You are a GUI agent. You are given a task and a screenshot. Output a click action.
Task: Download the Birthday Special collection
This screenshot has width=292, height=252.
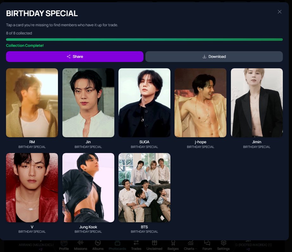coord(214,57)
